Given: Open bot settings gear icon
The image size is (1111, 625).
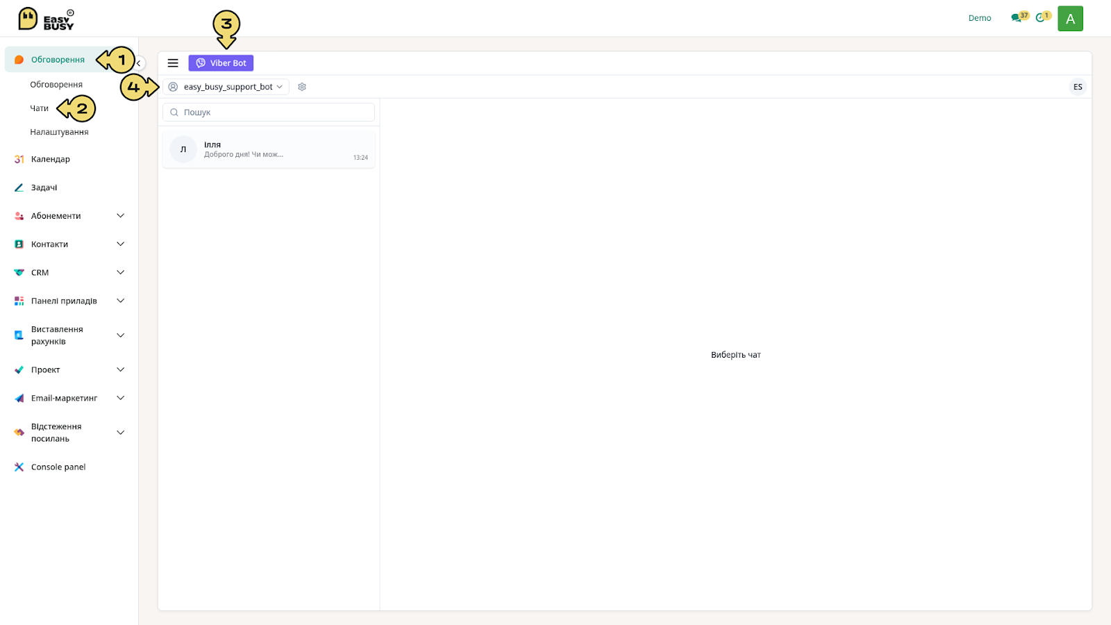Looking at the screenshot, I should point(302,87).
